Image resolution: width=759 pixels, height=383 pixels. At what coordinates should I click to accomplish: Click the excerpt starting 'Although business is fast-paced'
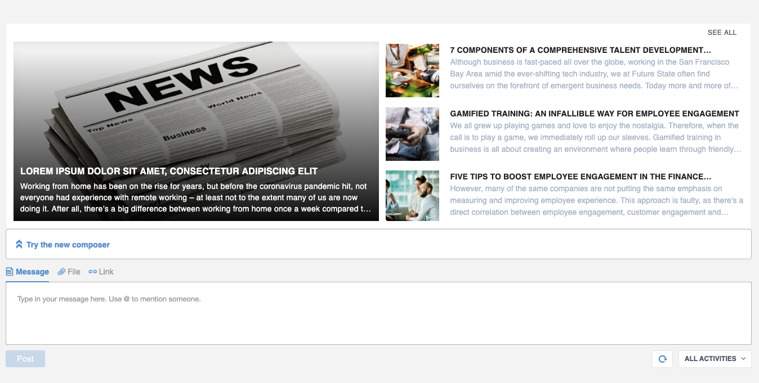tap(595, 74)
